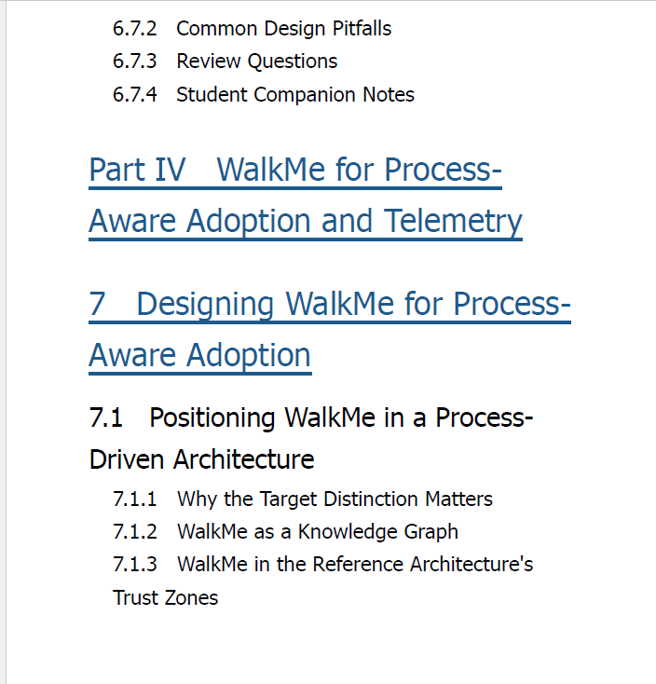
Task: Click the 7.1.1 section number
Action: pos(134,499)
